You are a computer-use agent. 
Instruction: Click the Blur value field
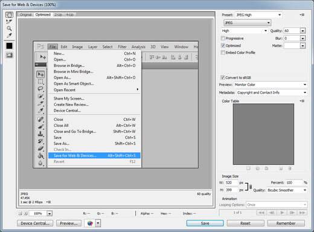[x=292, y=38]
